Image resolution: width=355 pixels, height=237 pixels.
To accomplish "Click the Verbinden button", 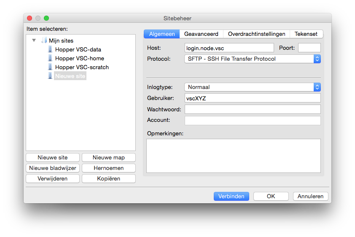I will coord(231,196).
